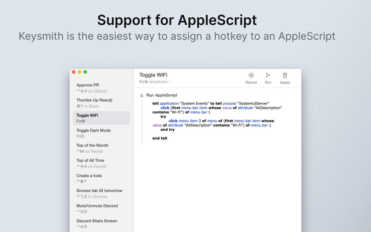Click the 'Toggle WiFi' title to rename it
The width and height of the screenshot is (371, 232).
tap(153, 75)
